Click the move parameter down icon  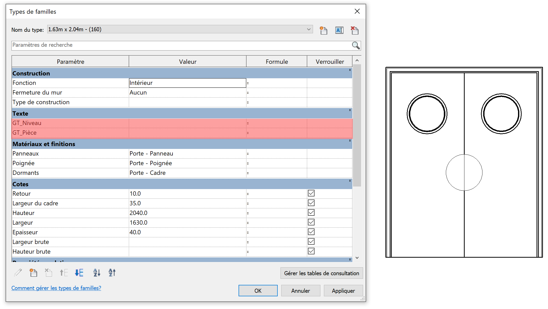point(79,273)
